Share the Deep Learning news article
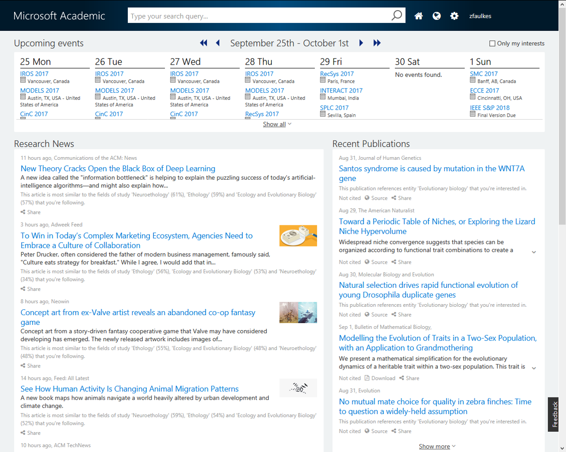Viewport: 566px width, 452px height. (x=30, y=212)
